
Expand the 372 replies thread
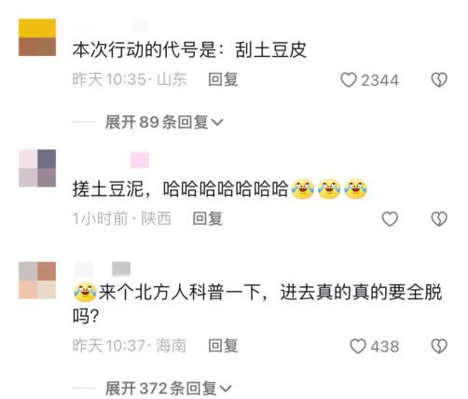coord(169,389)
